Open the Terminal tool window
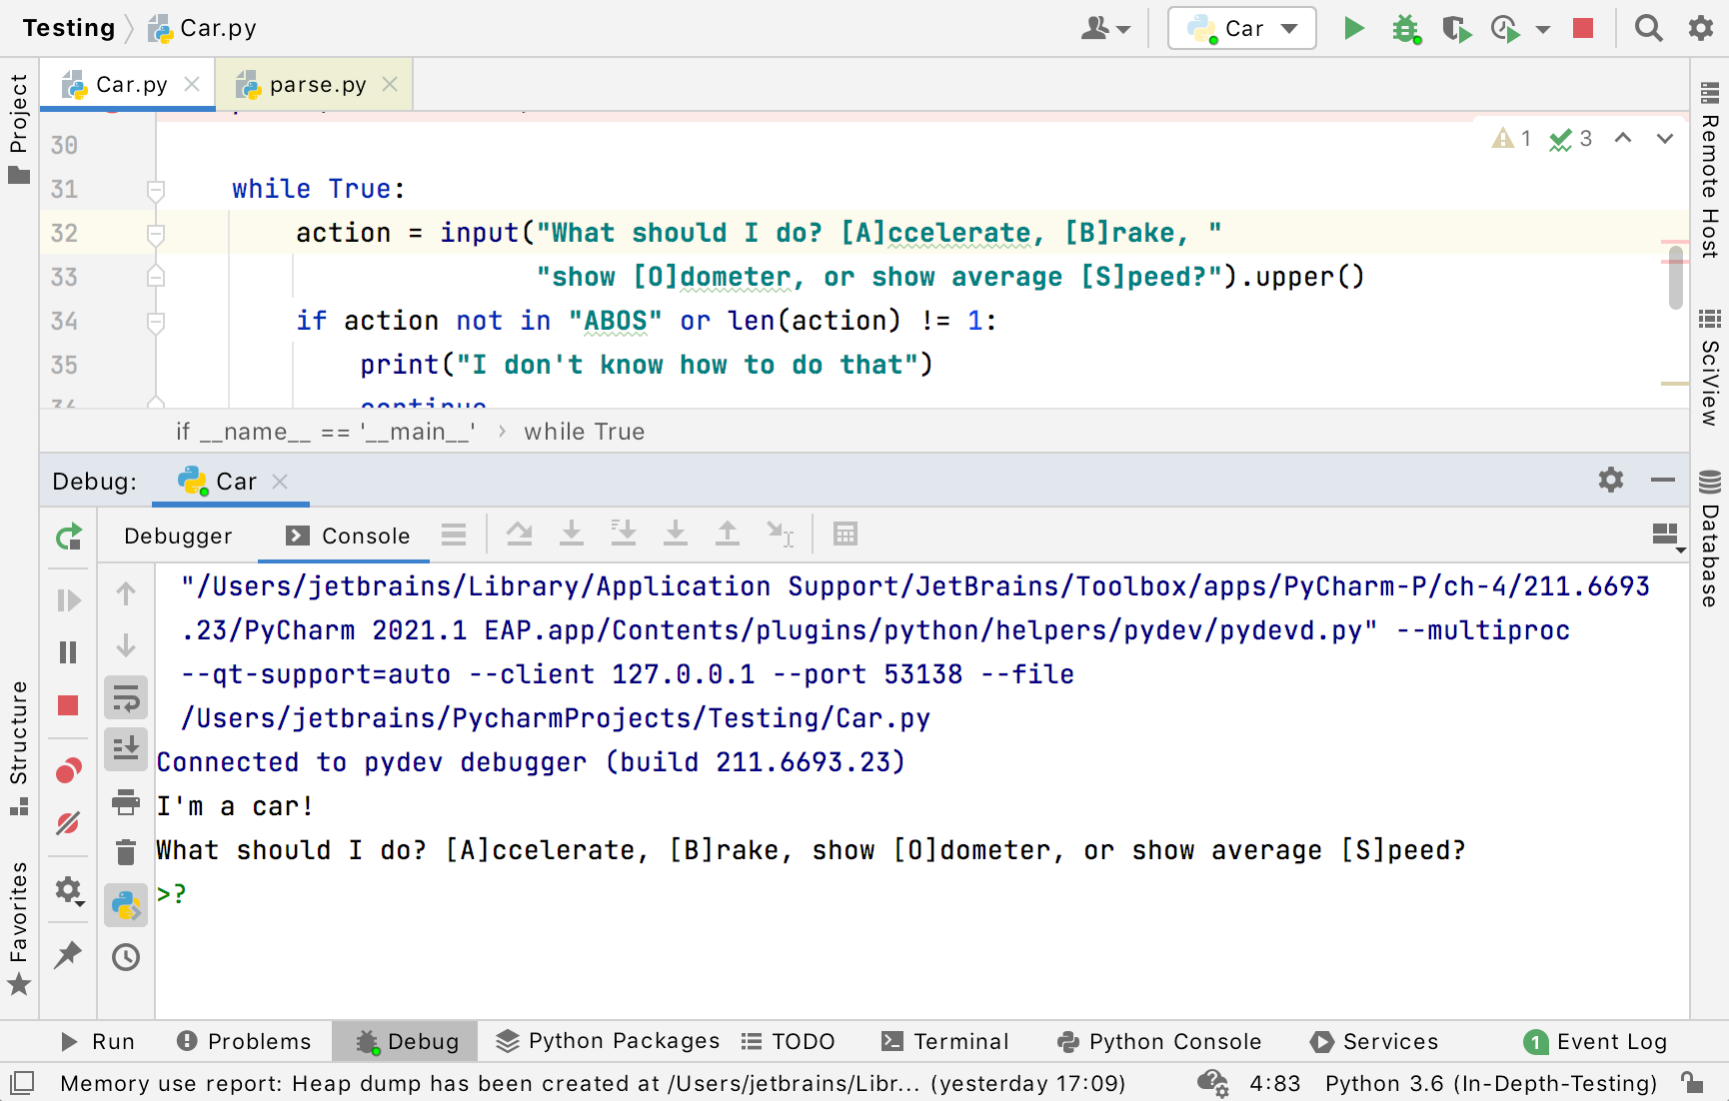 point(945,1041)
